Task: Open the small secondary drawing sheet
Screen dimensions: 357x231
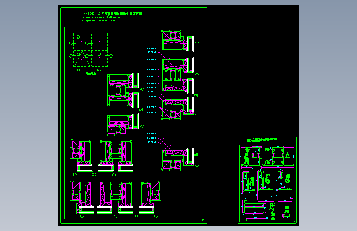Action: [267, 180]
